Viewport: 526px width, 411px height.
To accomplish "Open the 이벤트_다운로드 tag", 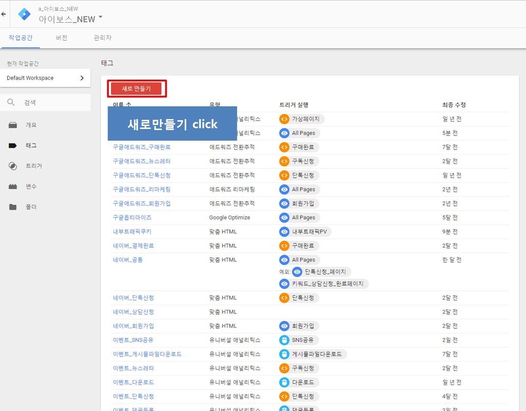I will click(134, 382).
